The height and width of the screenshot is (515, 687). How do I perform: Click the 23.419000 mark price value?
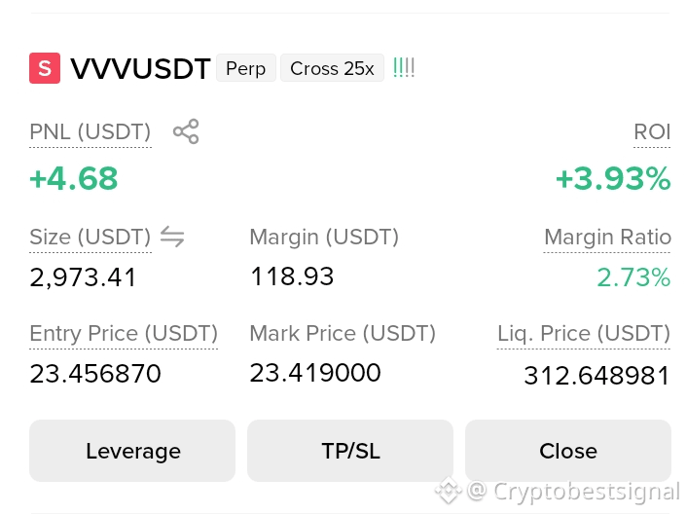(x=315, y=373)
